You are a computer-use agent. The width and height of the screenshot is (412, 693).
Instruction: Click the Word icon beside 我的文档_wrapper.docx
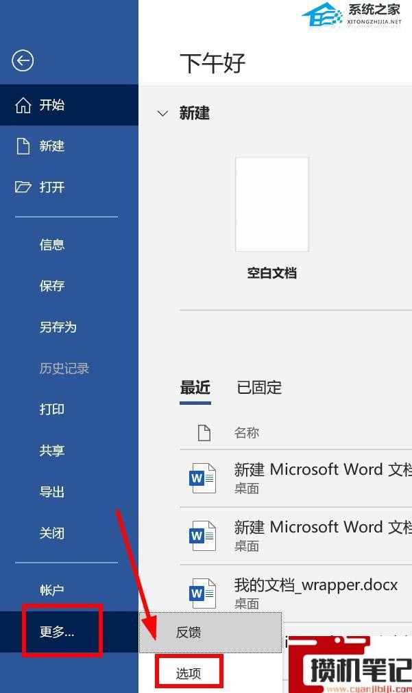point(203,593)
